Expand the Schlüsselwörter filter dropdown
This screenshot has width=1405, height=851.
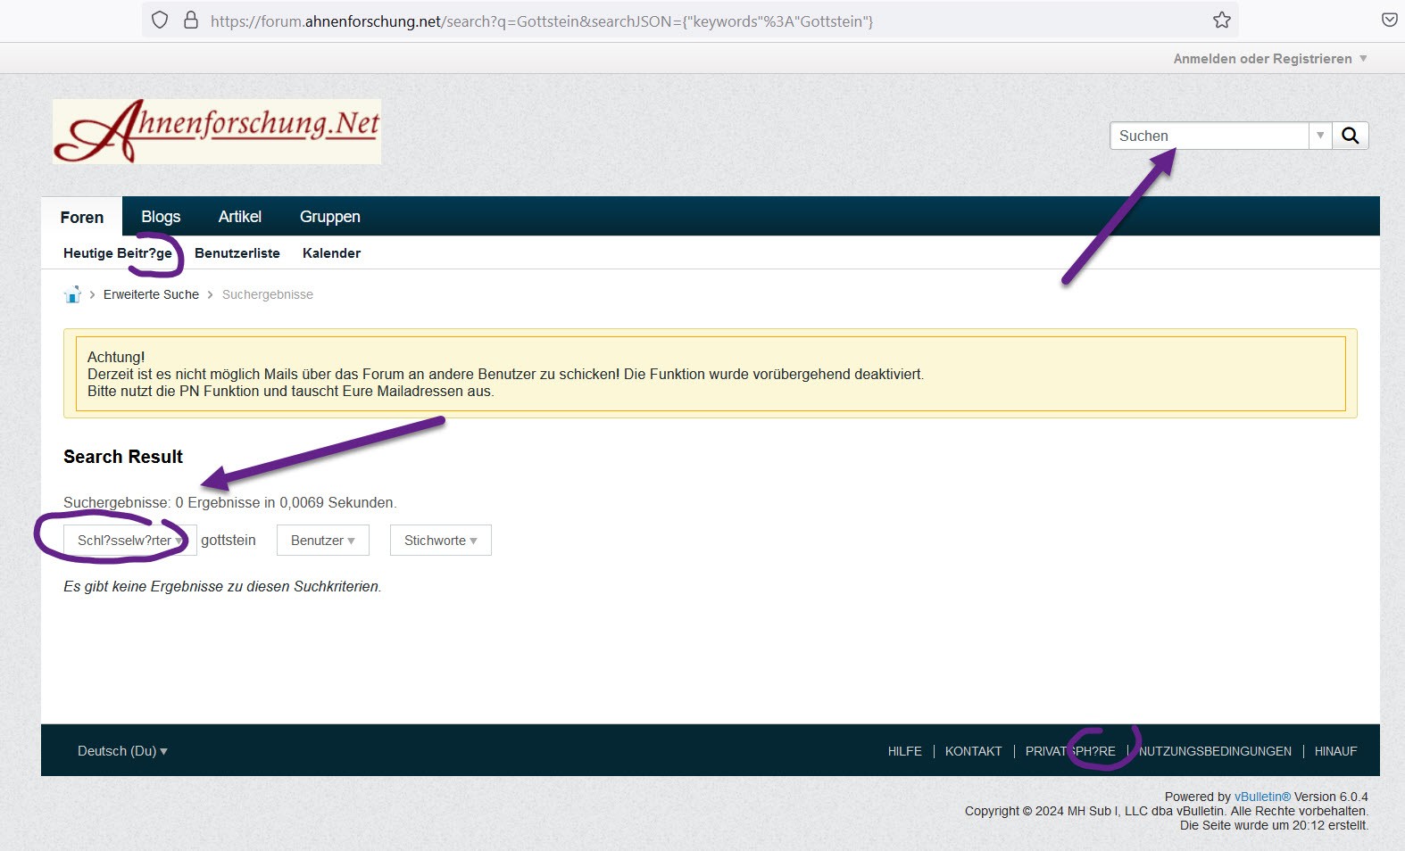(129, 541)
